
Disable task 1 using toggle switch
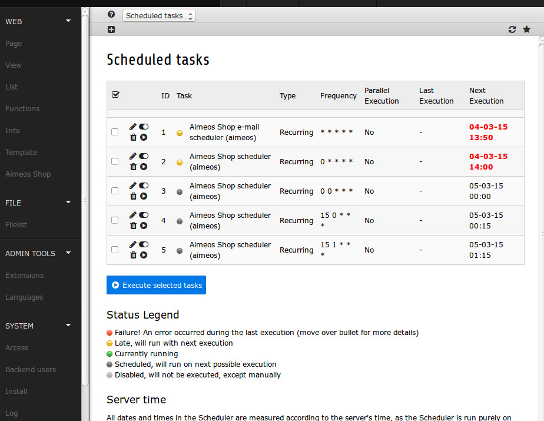144,127
